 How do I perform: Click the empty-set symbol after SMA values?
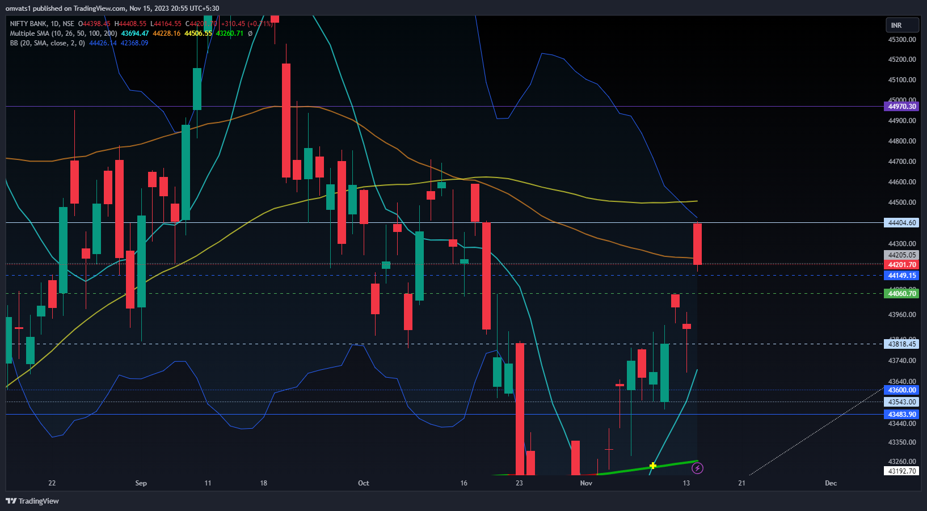(250, 33)
